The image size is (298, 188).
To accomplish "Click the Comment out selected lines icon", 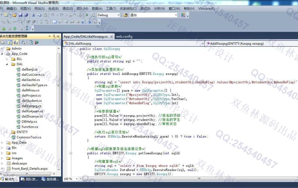I will 41,22.
